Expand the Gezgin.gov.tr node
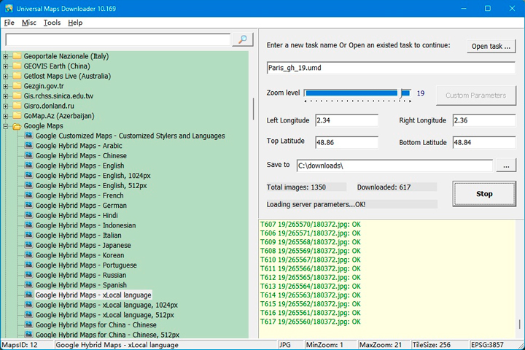 pos(5,86)
